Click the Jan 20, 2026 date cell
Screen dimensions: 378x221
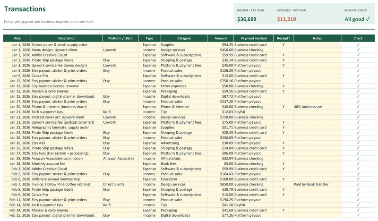point(17,107)
